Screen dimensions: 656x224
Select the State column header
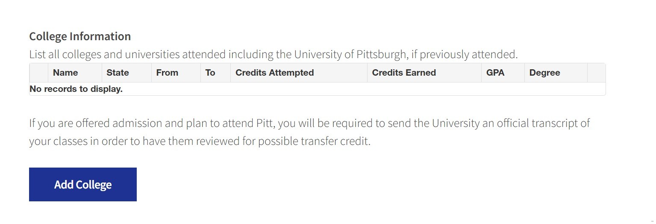pyautogui.click(x=118, y=73)
